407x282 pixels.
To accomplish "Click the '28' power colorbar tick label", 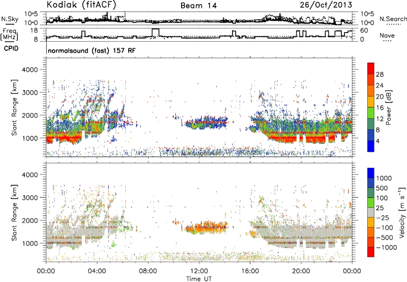I will [x=380, y=74].
